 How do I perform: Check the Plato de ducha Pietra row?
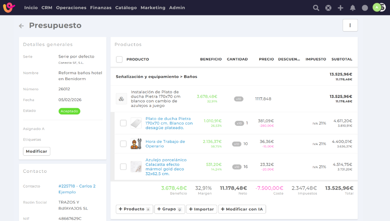tap(123, 123)
